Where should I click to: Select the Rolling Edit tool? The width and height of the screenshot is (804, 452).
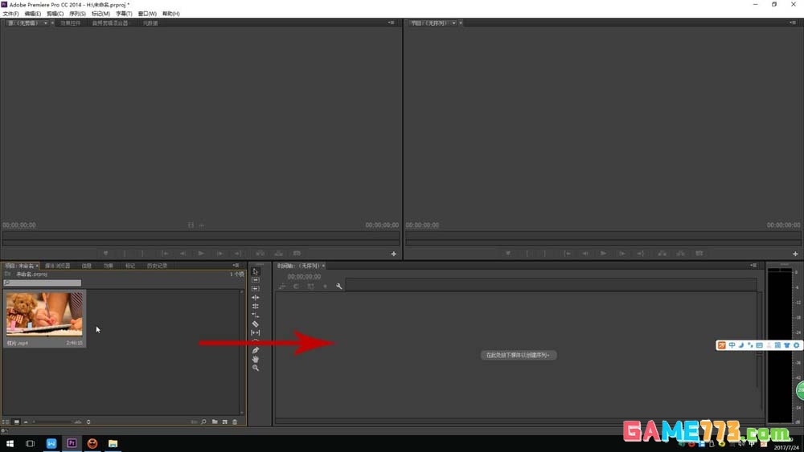tap(256, 306)
